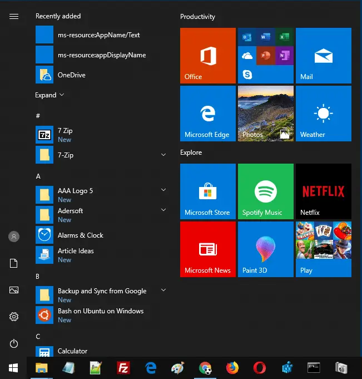Launch Microsoft Edge from the tile

coord(207,114)
